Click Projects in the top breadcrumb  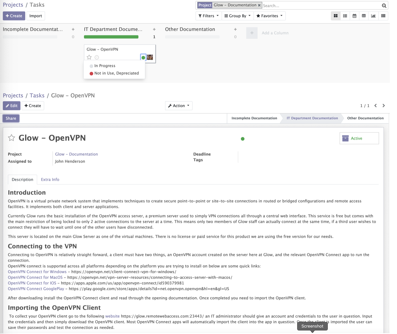tap(13, 5)
